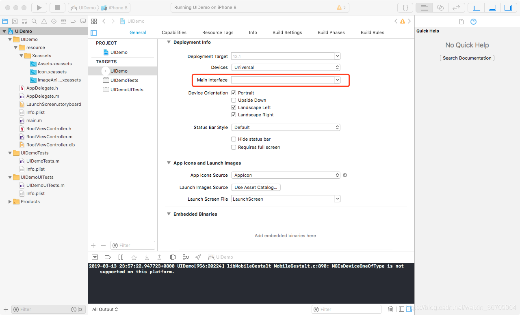Viewport: 520px width, 315px height.
Task: Open RootViewController.xib in navigator
Action: pos(50,145)
